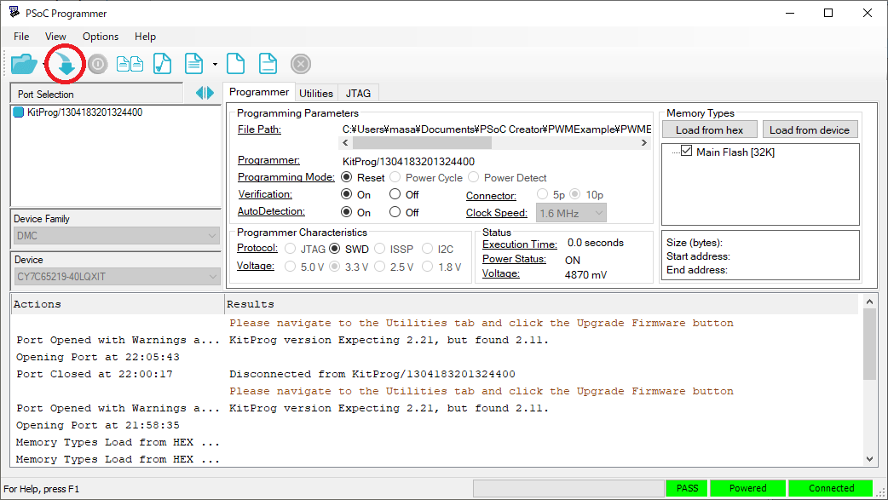The image size is (888, 500).
Task: Click the log scroll down arrow
Action: point(869,459)
